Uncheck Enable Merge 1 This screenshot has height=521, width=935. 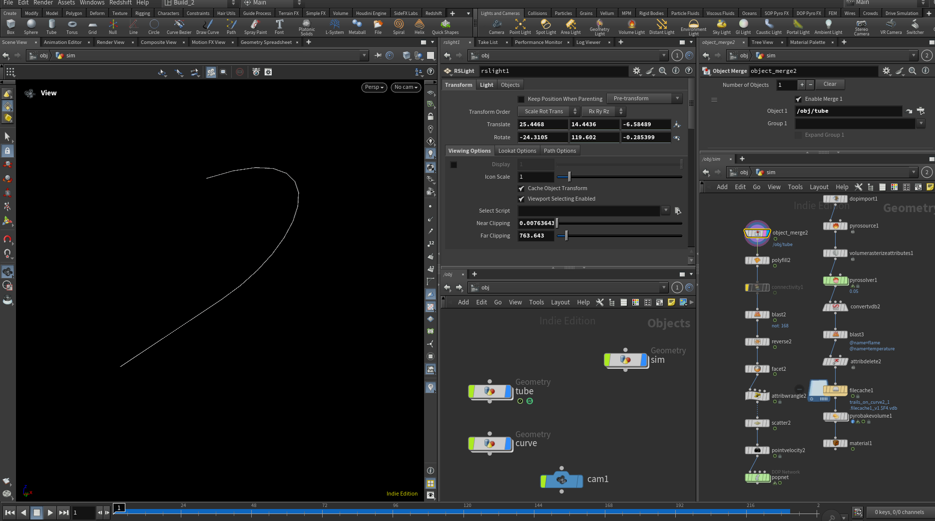(x=798, y=99)
